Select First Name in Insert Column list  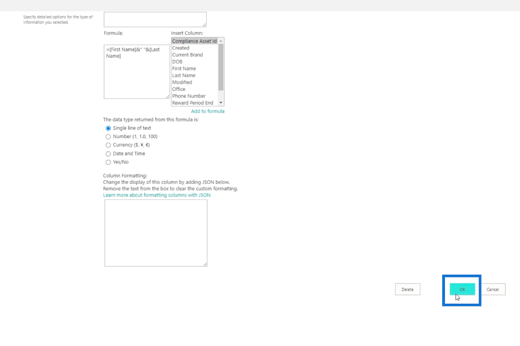[194, 69]
